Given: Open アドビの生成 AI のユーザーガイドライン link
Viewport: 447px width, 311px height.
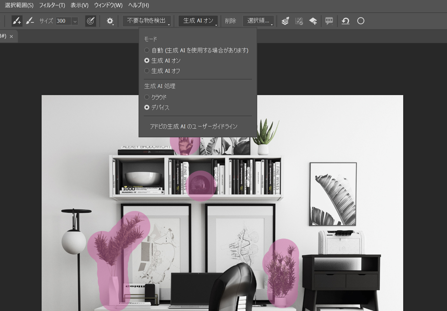Looking at the screenshot, I should click(194, 126).
